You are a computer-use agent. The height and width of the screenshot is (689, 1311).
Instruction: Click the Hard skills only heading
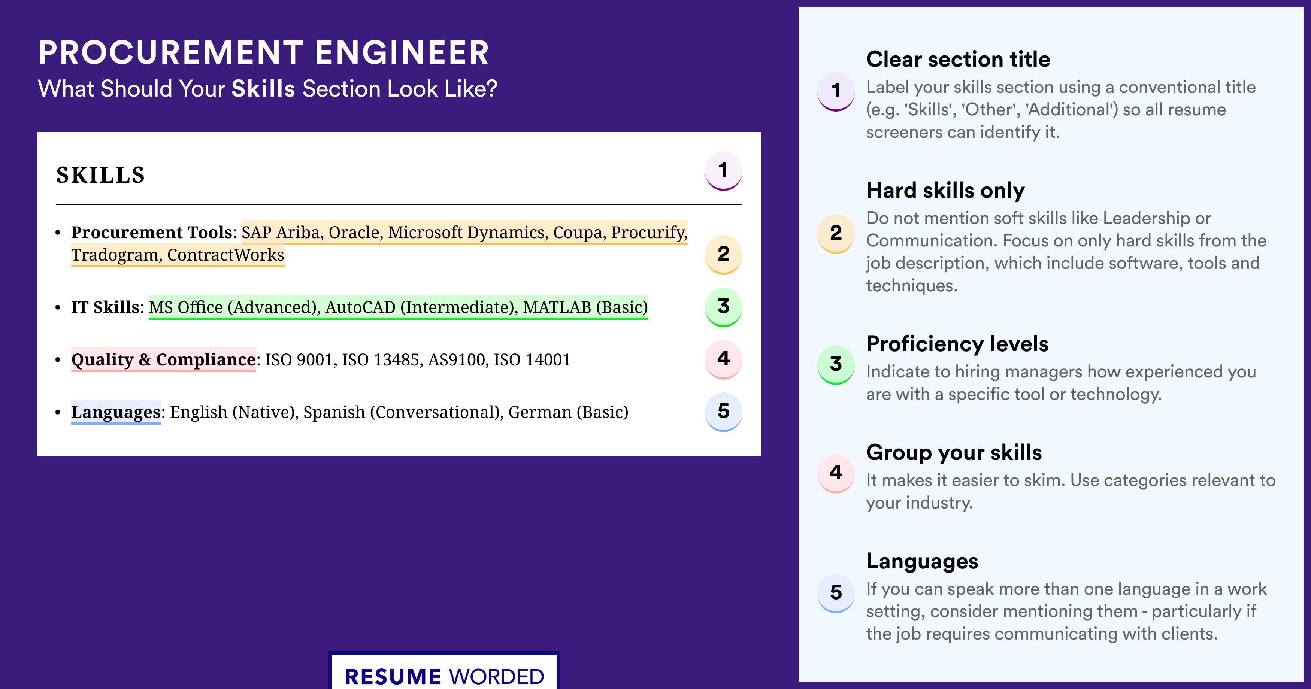945,191
